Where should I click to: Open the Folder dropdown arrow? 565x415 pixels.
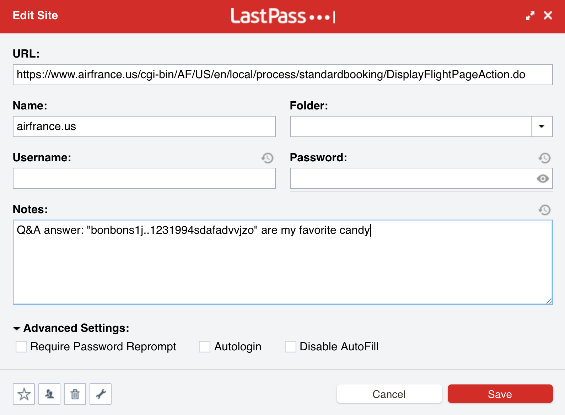[542, 126]
